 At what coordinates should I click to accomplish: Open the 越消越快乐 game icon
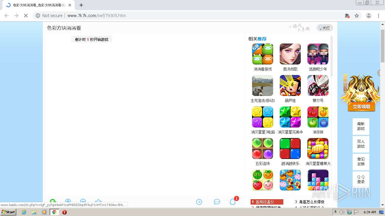tap(290, 148)
